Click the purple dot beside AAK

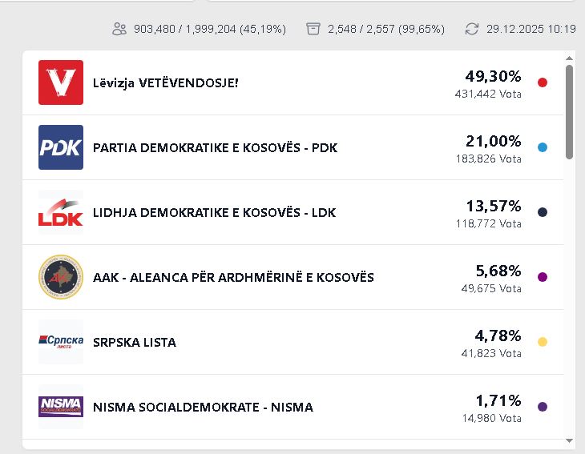pos(543,277)
